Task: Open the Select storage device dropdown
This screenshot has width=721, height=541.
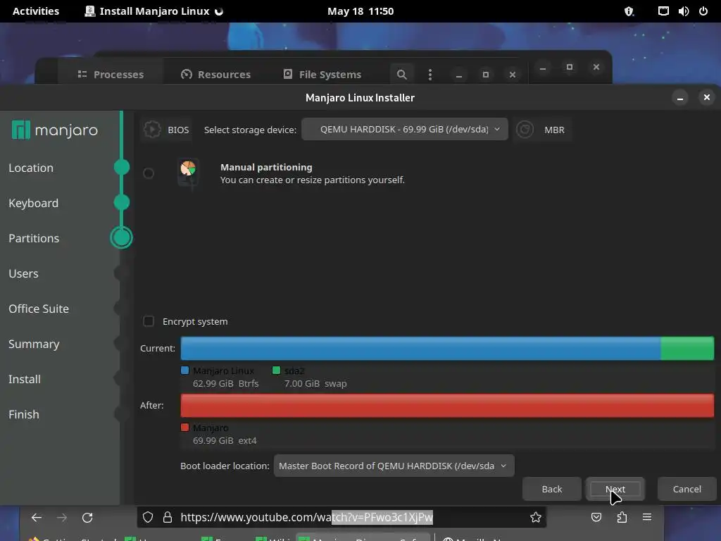Action: [405, 130]
